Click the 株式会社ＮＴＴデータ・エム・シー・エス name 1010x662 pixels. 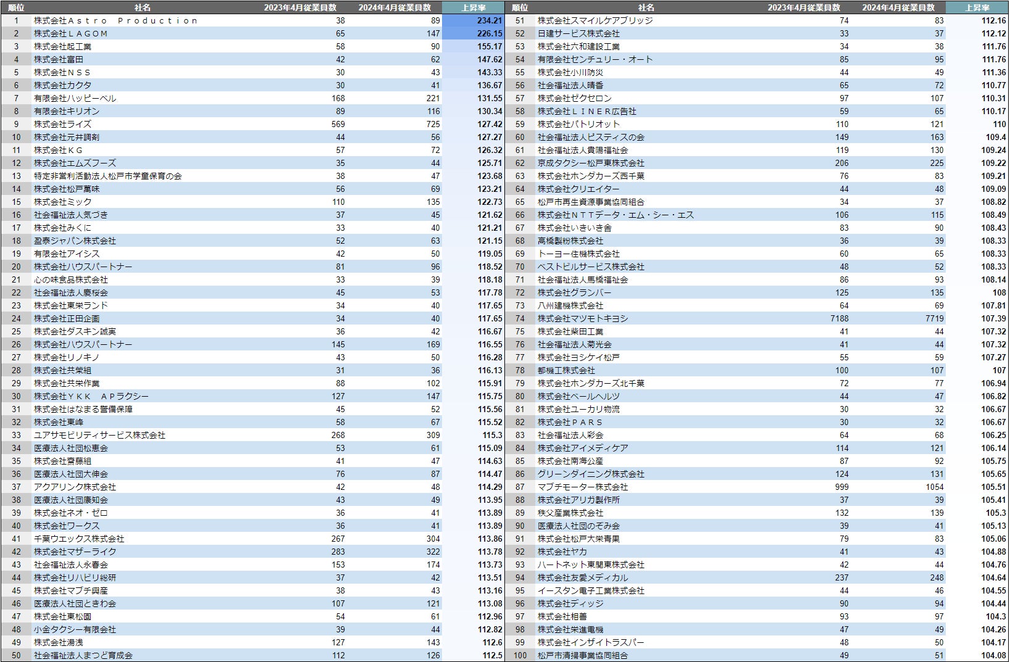tap(616, 215)
